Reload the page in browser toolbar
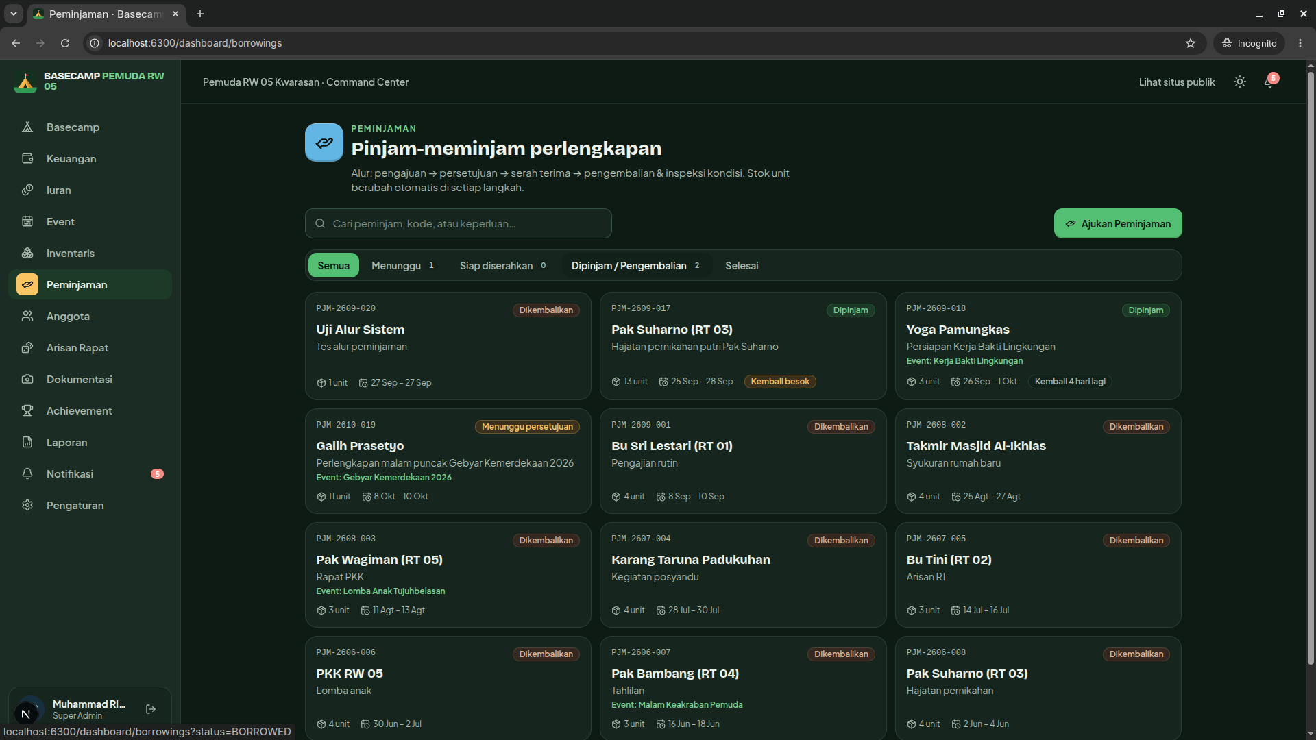Image resolution: width=1316 pixels, height=740 pixels. 65,43
